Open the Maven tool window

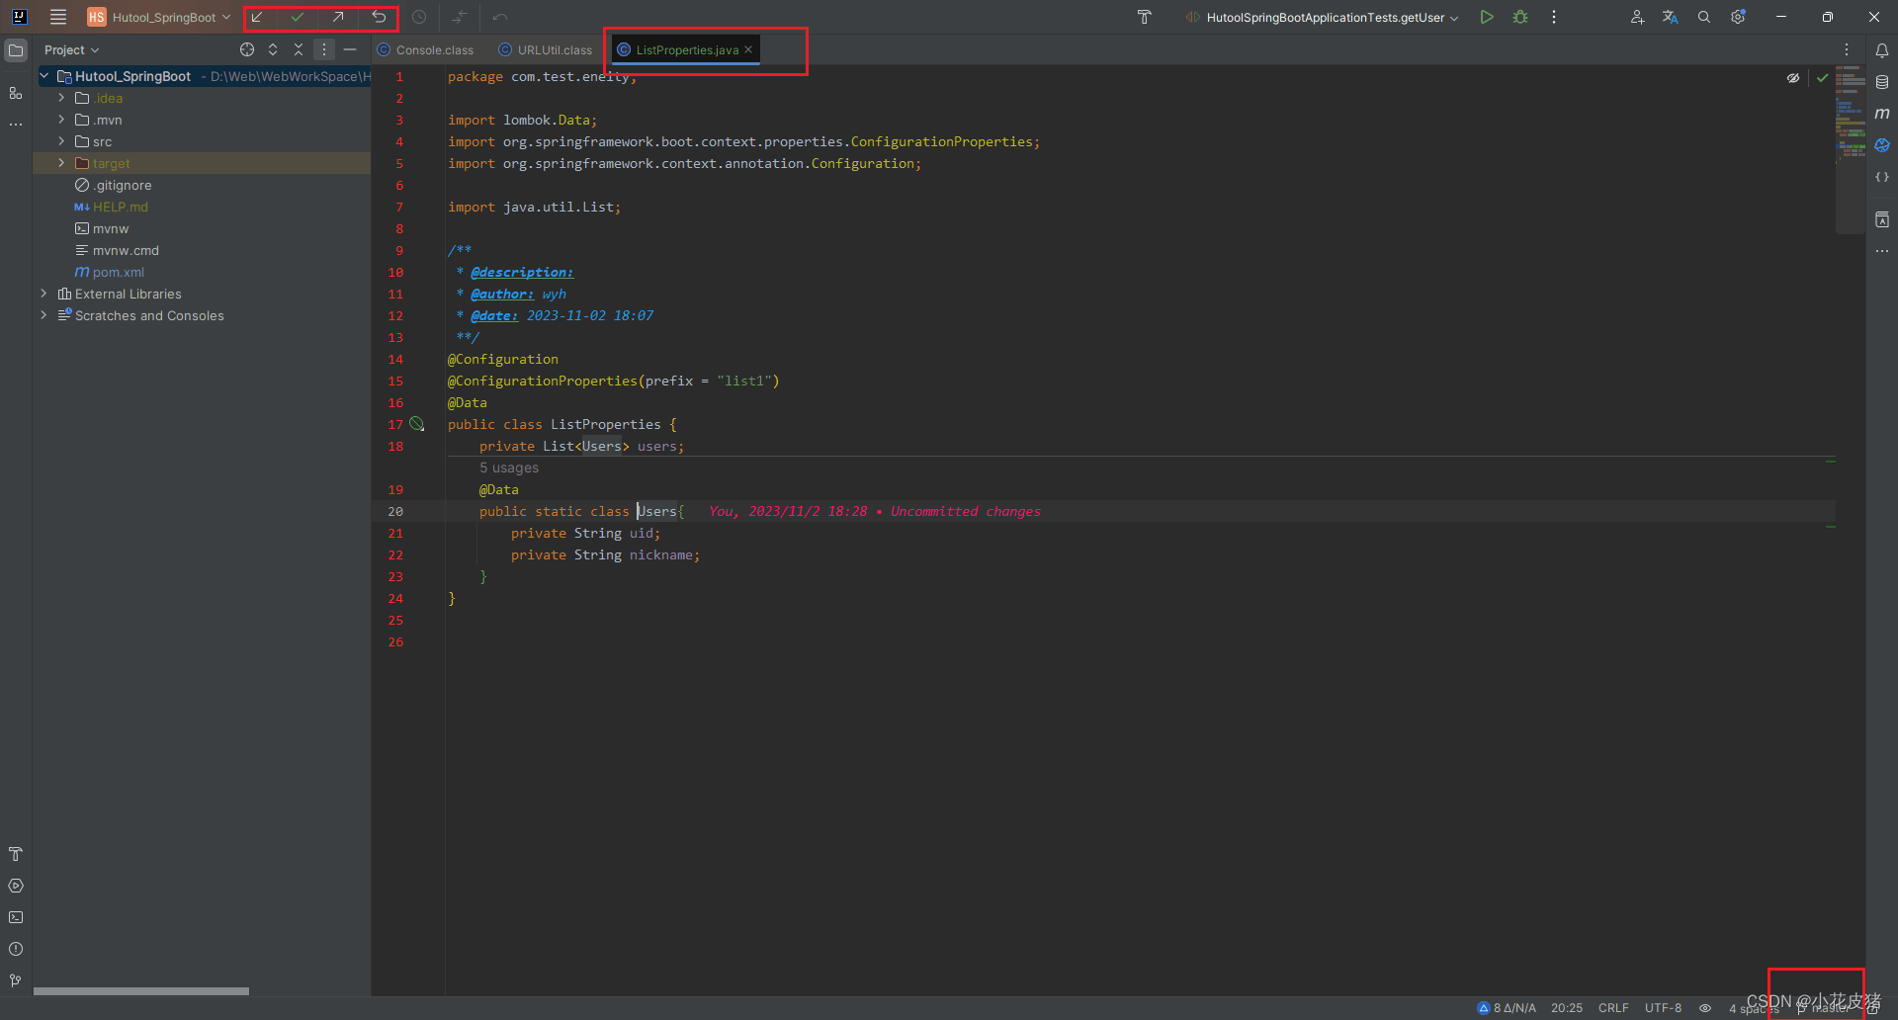(x=1882, y=114)
